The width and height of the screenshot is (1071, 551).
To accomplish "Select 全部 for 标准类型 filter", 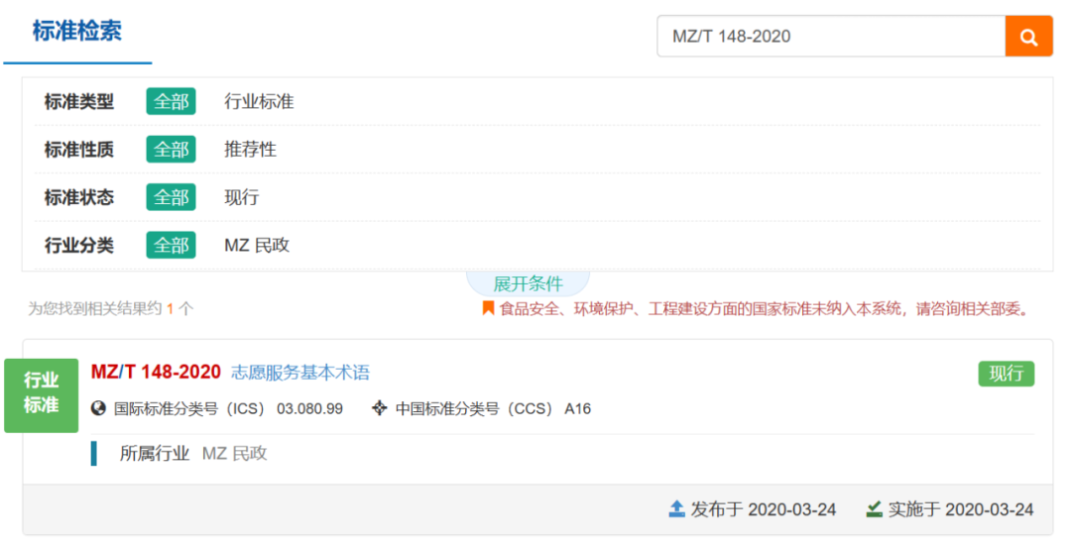I will click(171, 101).
